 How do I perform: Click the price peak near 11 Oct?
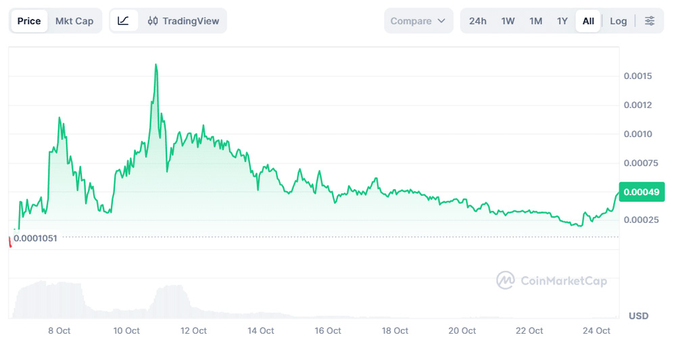tap(156, 66)
